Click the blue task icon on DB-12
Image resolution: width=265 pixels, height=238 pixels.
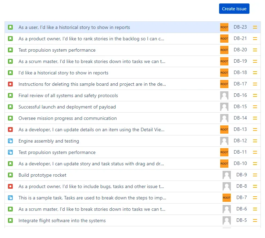pyautogui.click(x=10, y=141)
